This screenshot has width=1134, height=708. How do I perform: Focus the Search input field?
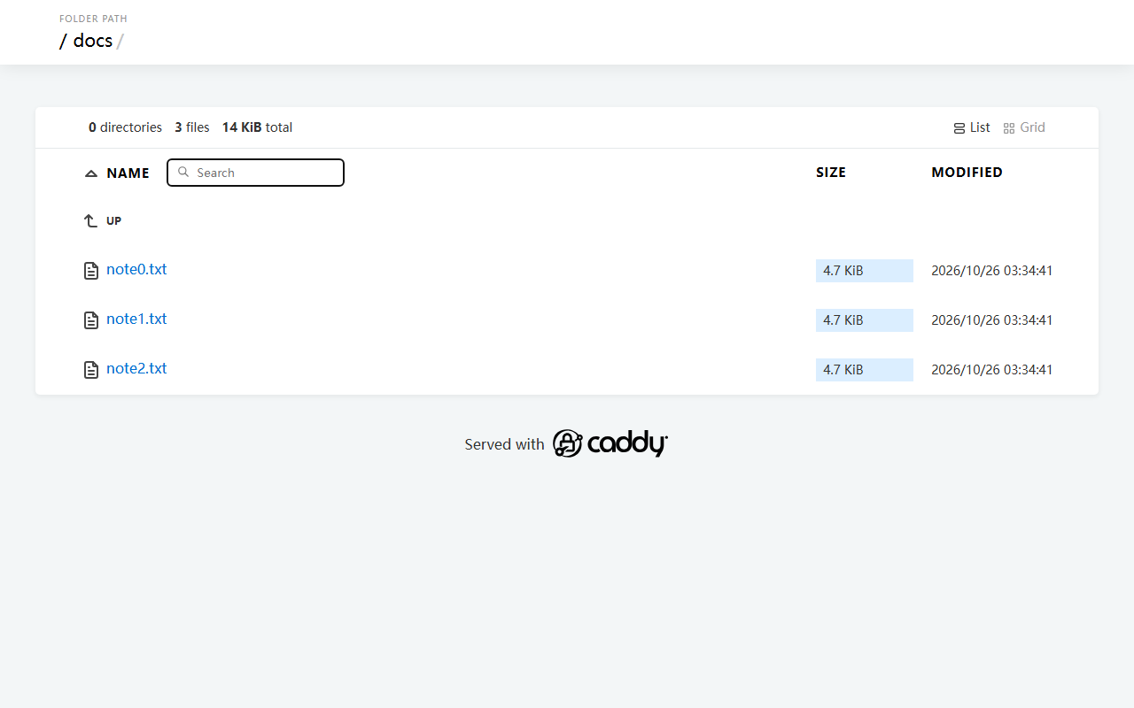click(x=255, y=173)
